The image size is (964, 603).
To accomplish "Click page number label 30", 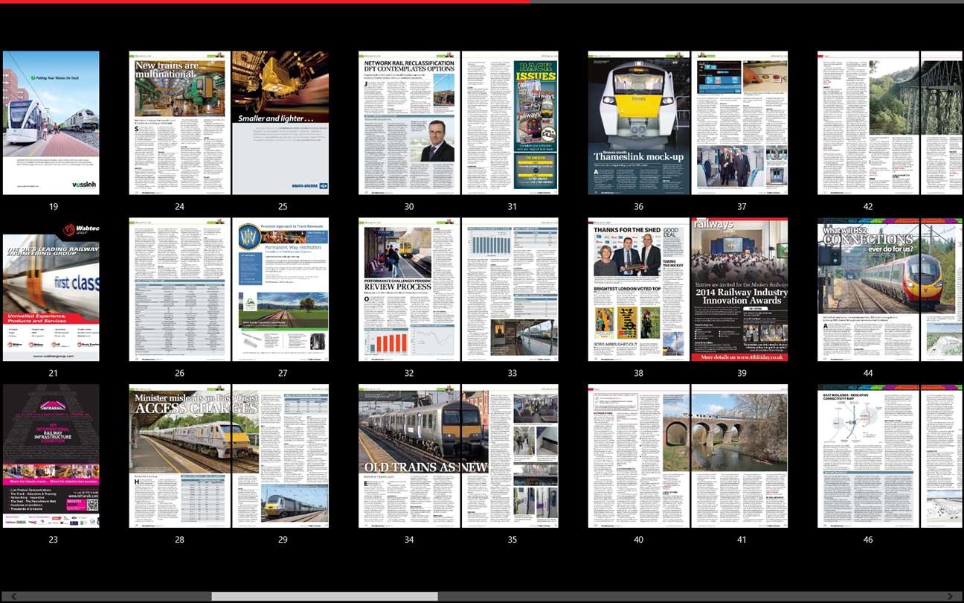I will (x=409, y=206).
